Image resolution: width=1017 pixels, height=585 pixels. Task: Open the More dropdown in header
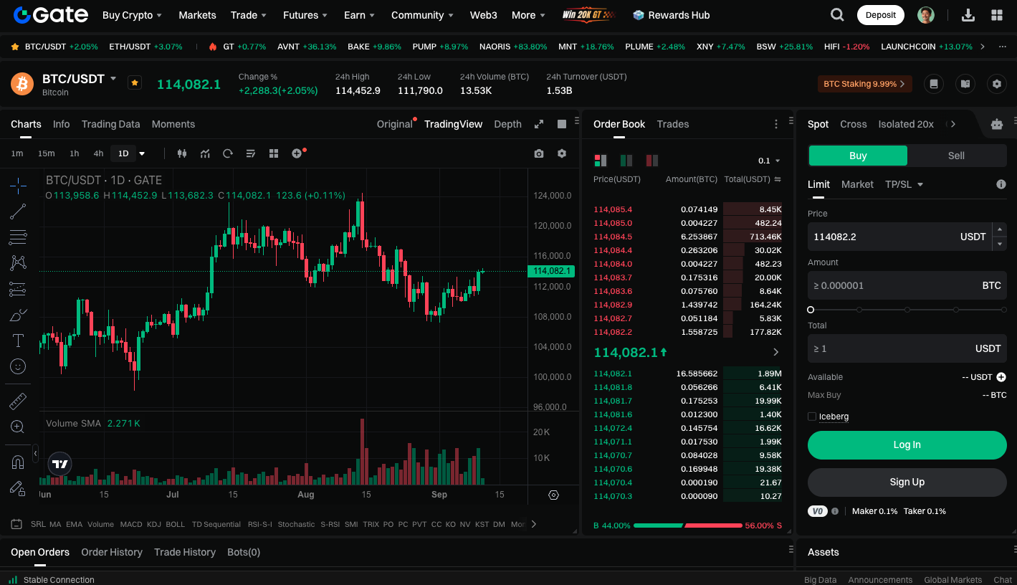[x=528, y=15]
